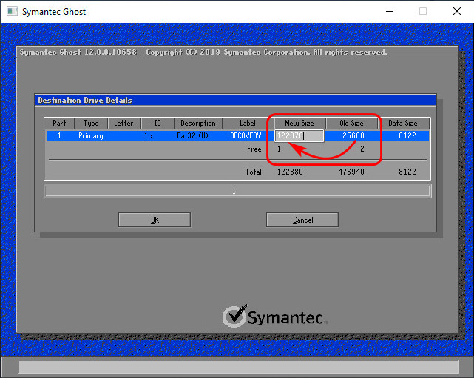
Task: Click the Free row label
Action: pyautogui.click(x=254, y=149)
